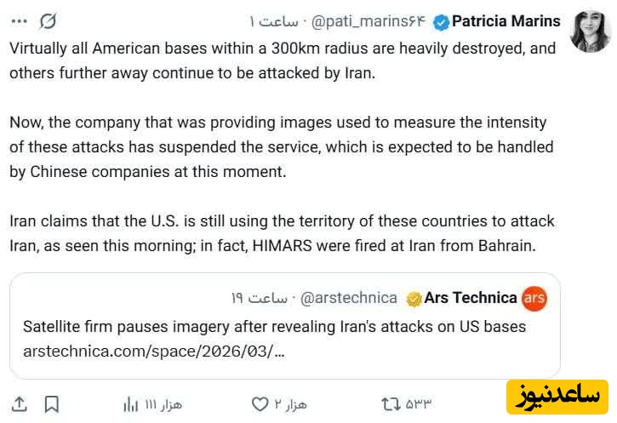Open the Ars Technica account name
617x423 pixels.
470,298
